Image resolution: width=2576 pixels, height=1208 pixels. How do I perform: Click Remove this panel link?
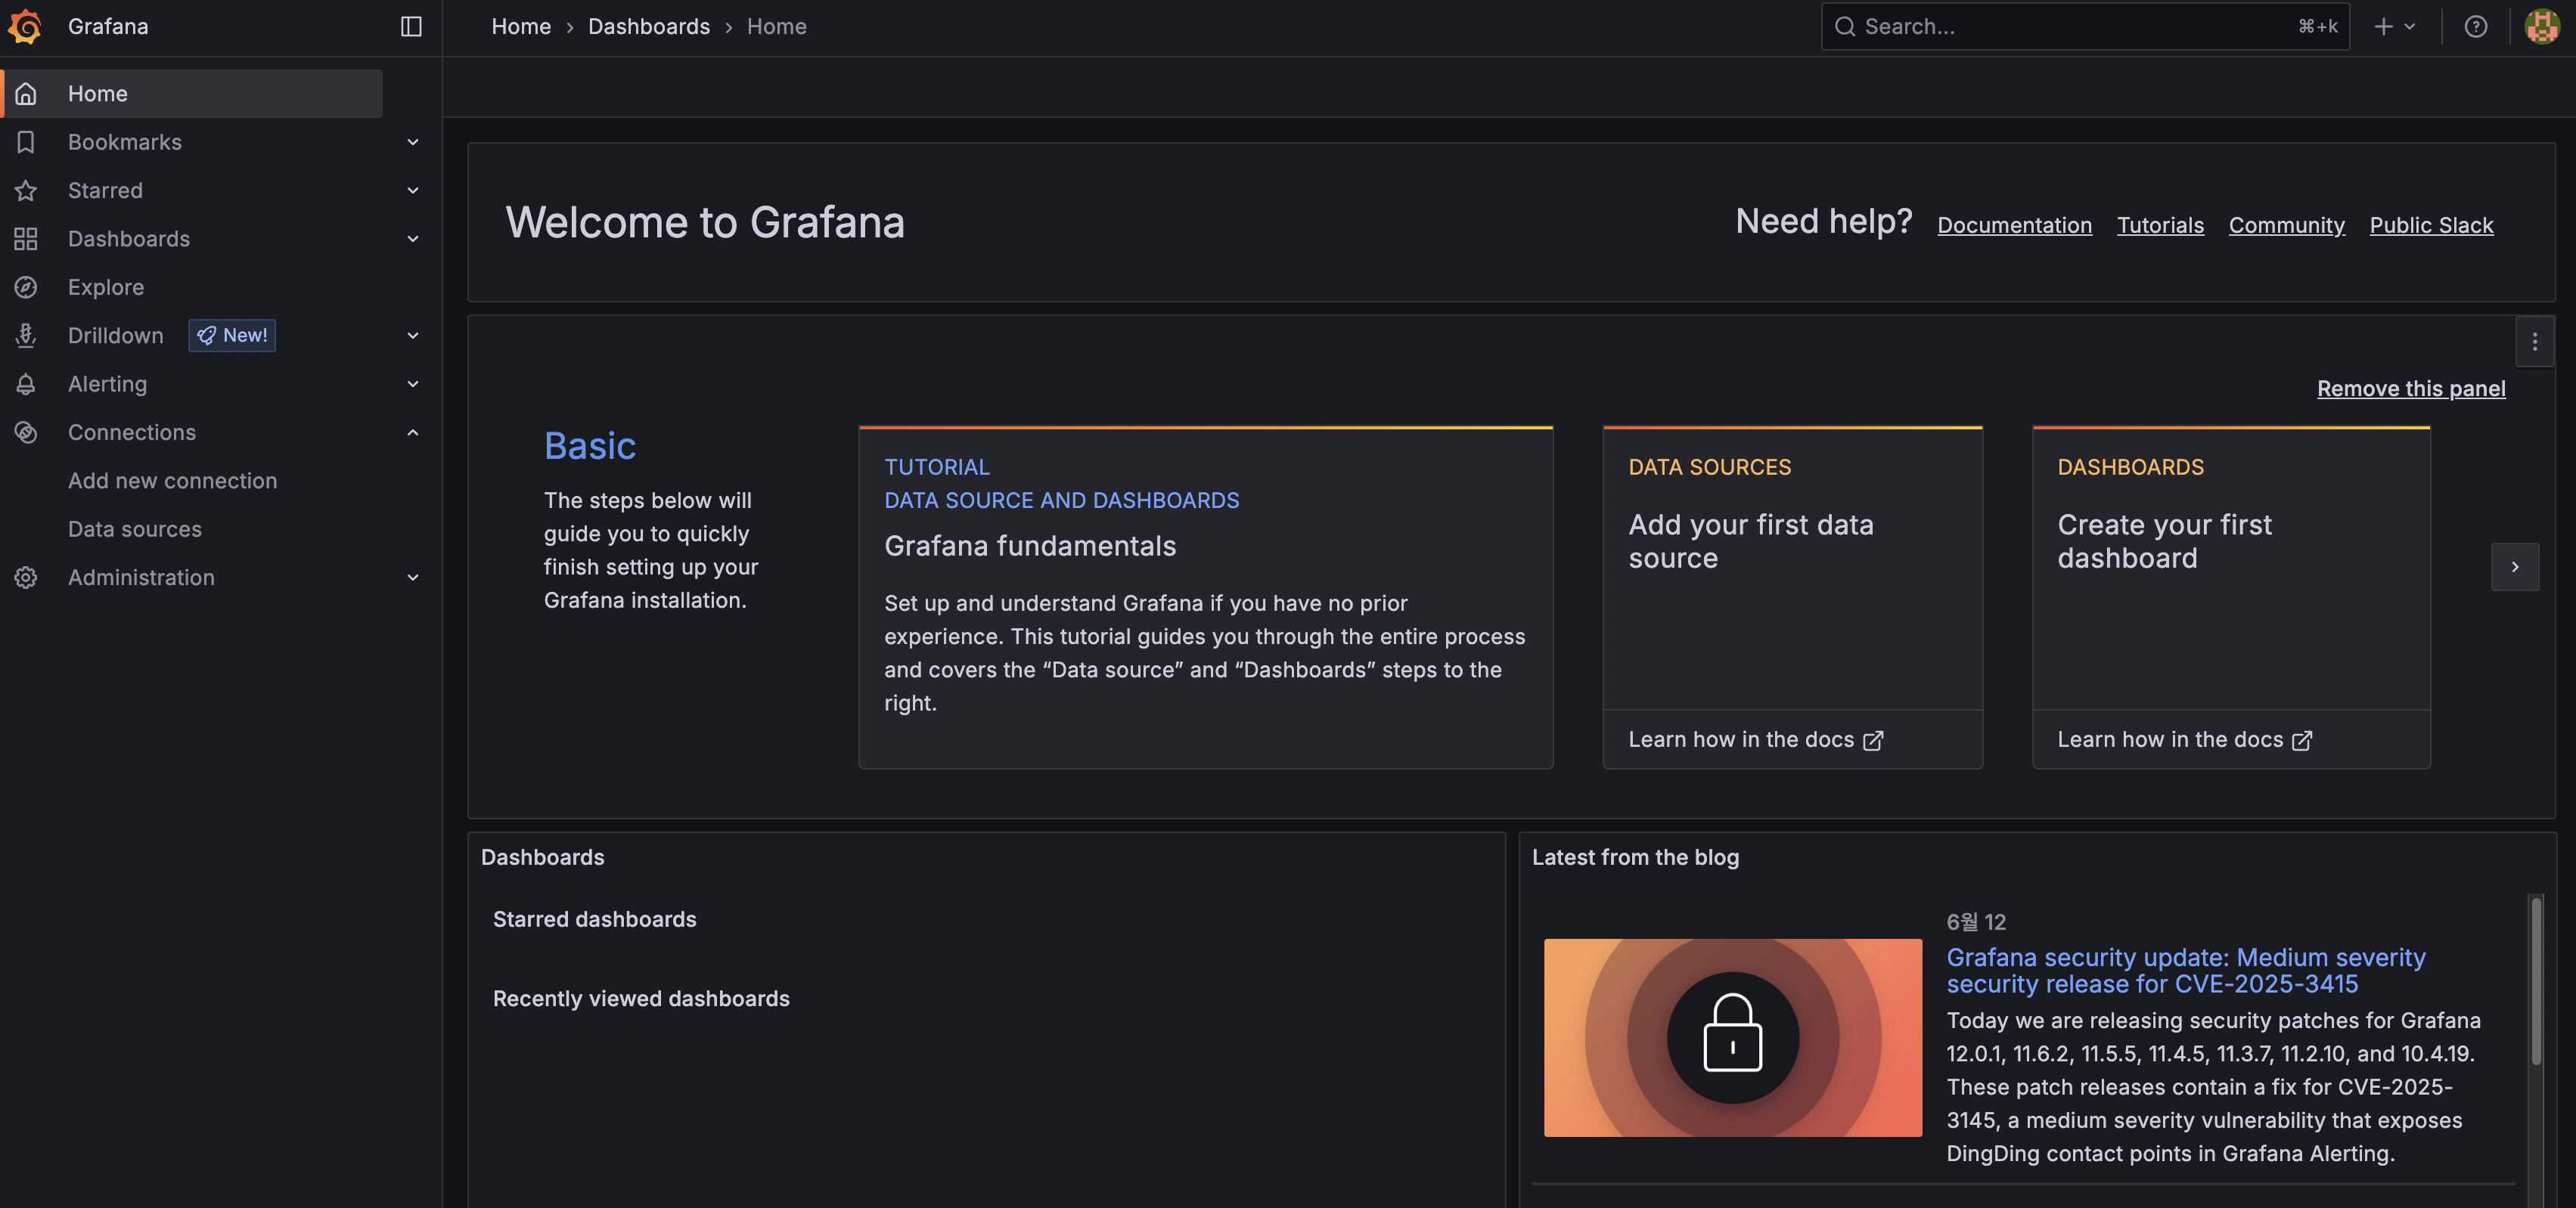(2411, 389)
